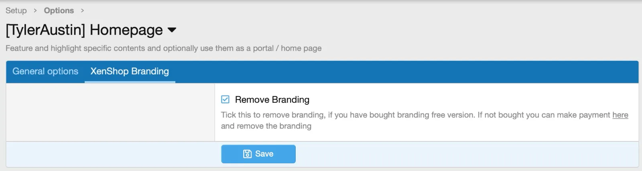This screenshot has height=171, width=642.
Task: Switch to the General options tab
Action: pyautogui.click(x=45, y=72)
